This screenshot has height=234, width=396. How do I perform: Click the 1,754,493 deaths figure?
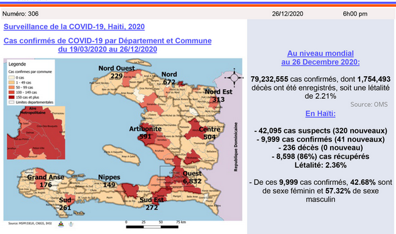point(374,79)
